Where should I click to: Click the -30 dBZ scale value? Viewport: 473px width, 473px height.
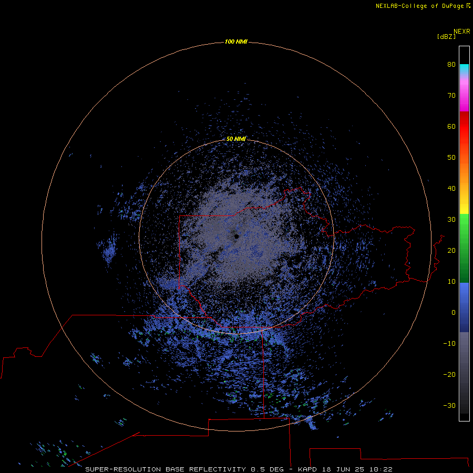pyautogui.click(x=449, y=406)
